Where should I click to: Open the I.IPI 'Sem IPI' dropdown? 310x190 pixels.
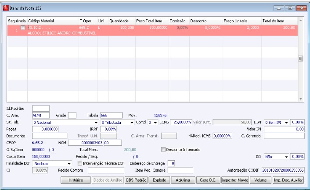(276, 123)
